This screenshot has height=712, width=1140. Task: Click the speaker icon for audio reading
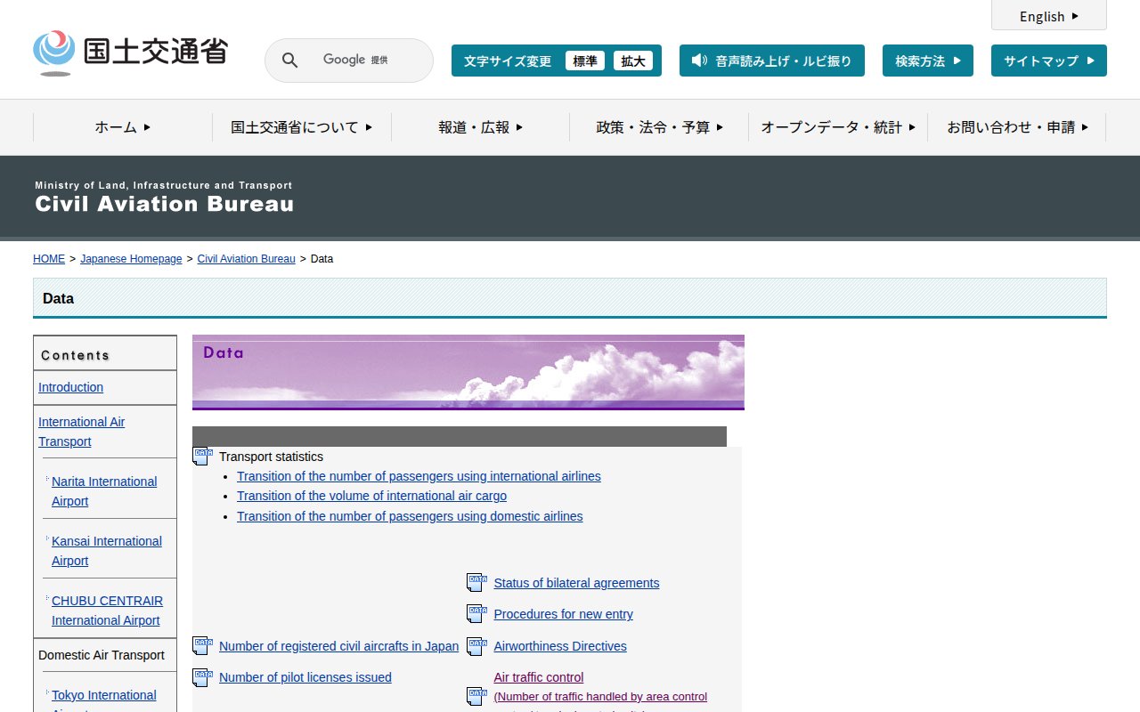pos(699,61)
